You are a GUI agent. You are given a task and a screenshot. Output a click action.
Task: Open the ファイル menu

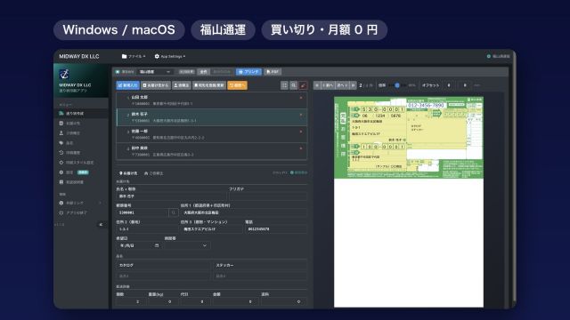[134, 56]
